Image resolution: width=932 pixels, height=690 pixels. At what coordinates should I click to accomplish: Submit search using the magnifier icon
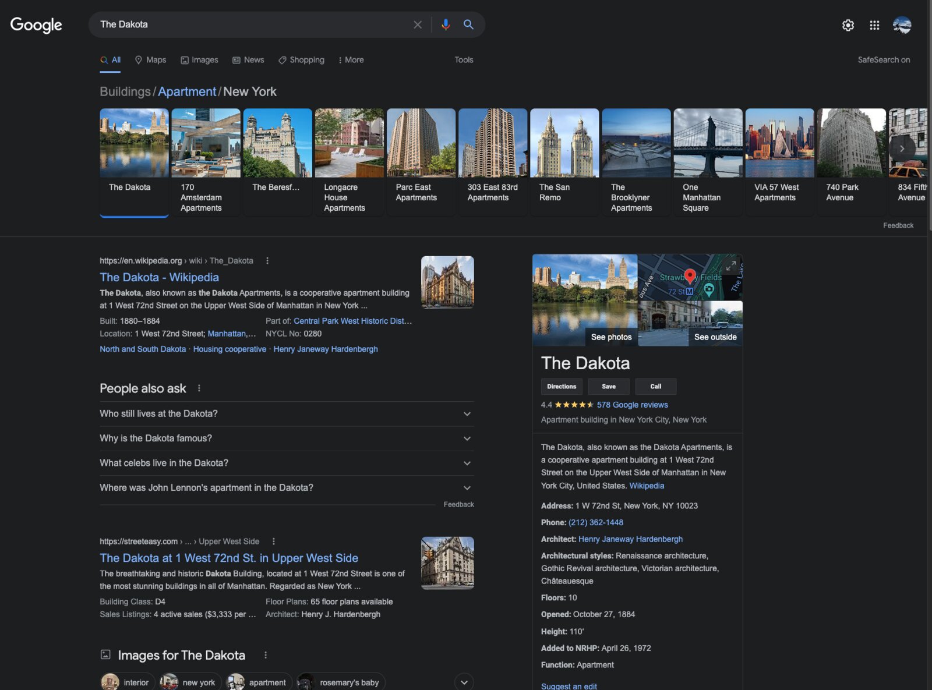pyautogui.click(x=468, y=24)
